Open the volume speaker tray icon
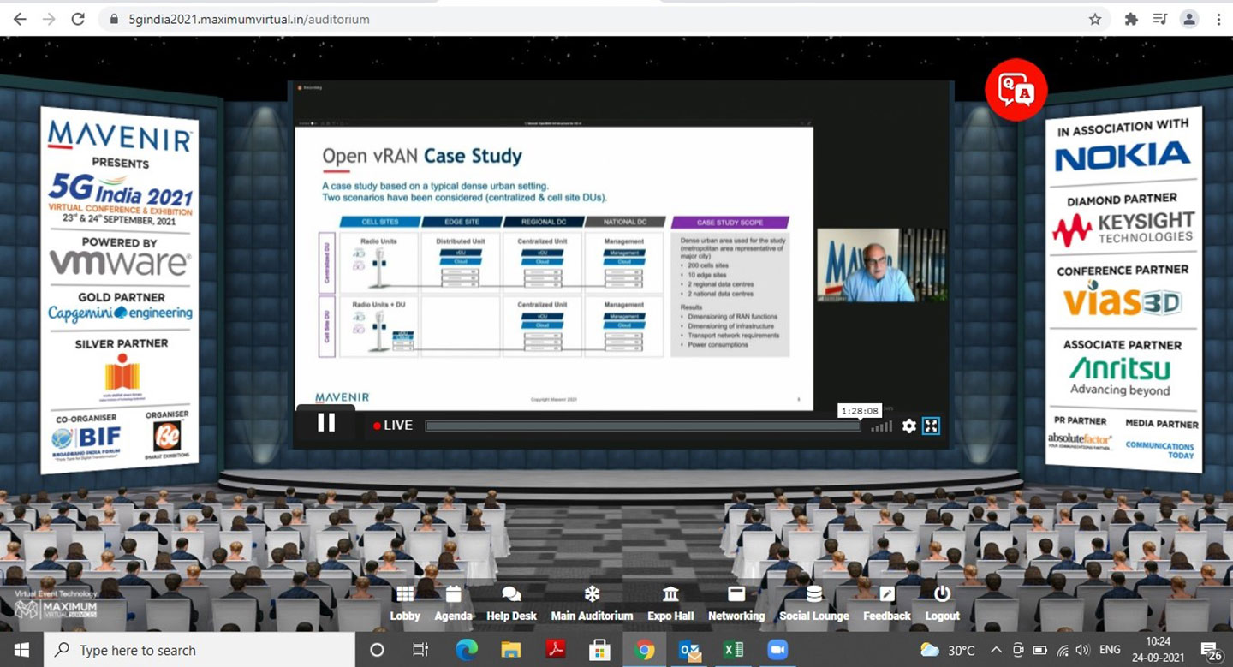The width and height of the screenshot is (1233, 667). [x=1083, y=650]
